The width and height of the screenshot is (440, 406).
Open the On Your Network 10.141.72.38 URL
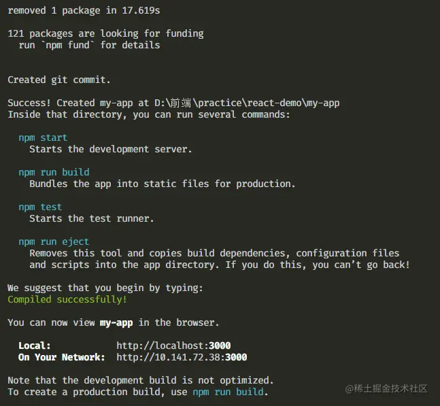[x=182, y=357]
